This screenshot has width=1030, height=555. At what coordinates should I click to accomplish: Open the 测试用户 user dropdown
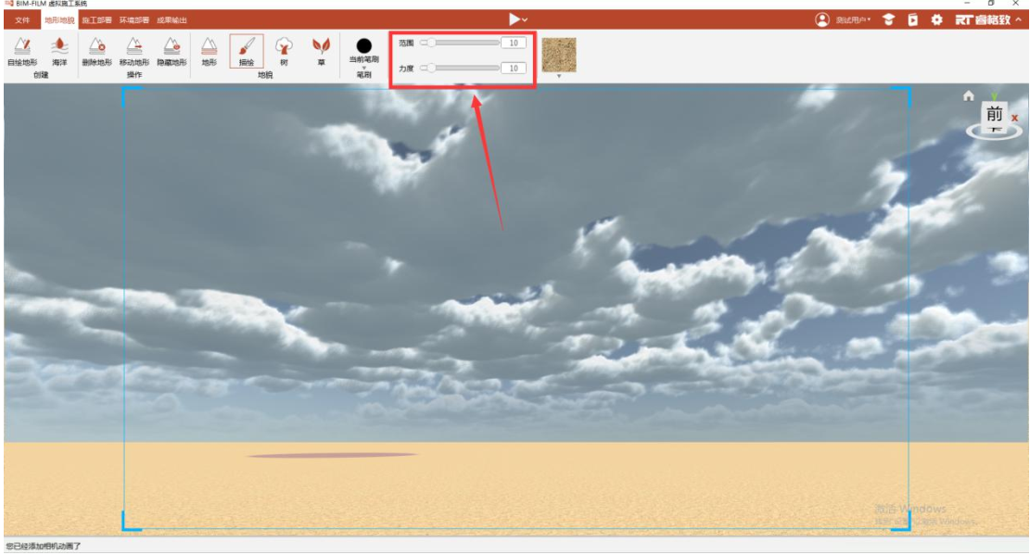pos(853,19)
